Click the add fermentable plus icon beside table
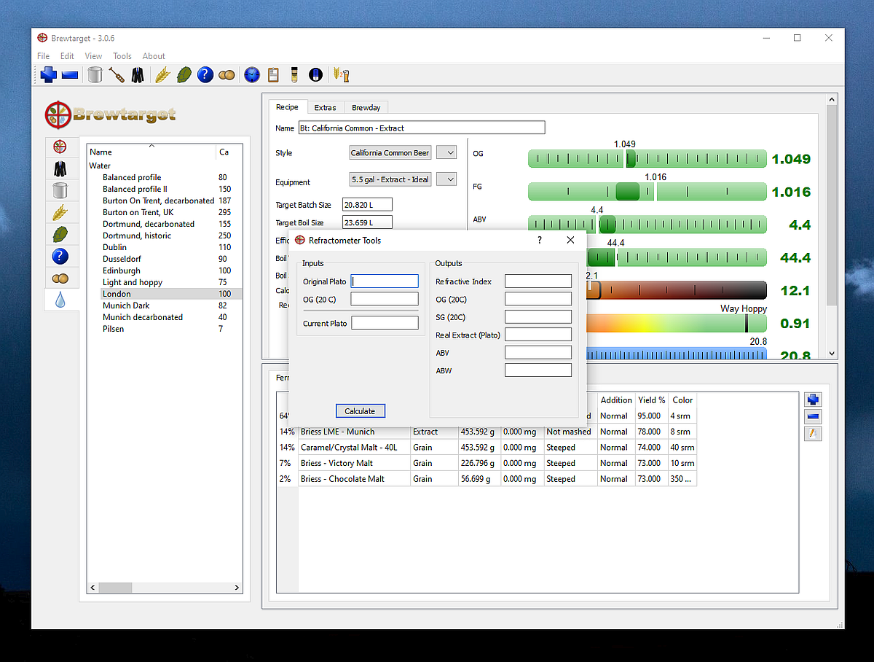The width and height of the screenshot is (874, 662). (x=814, y=400)
